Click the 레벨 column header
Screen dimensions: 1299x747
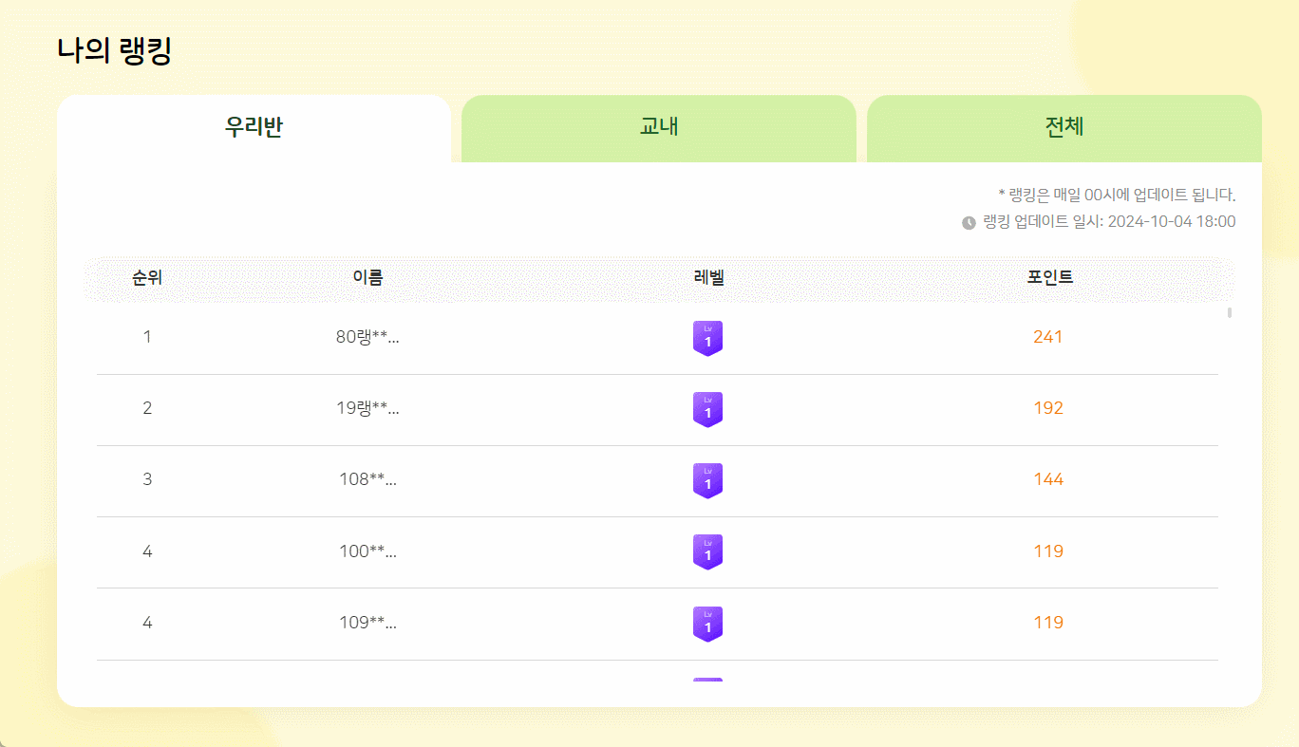pyautogui.click(x=708, y=278)
